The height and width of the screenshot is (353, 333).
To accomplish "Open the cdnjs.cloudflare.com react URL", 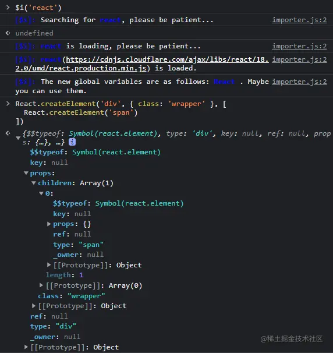I will (x=142, y=63).
